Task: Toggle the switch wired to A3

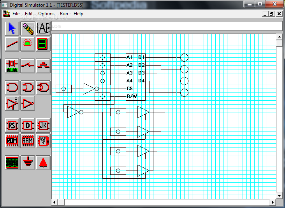Action: pyautogui.click(x=102, y=73)
